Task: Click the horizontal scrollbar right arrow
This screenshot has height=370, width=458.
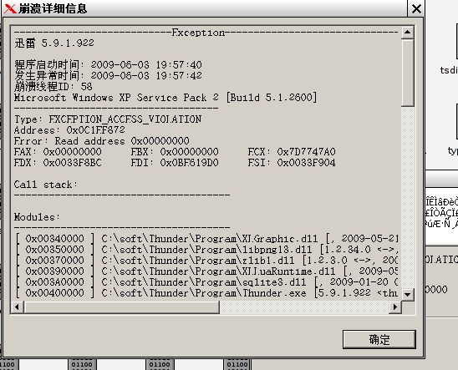Action: point(395,307)
